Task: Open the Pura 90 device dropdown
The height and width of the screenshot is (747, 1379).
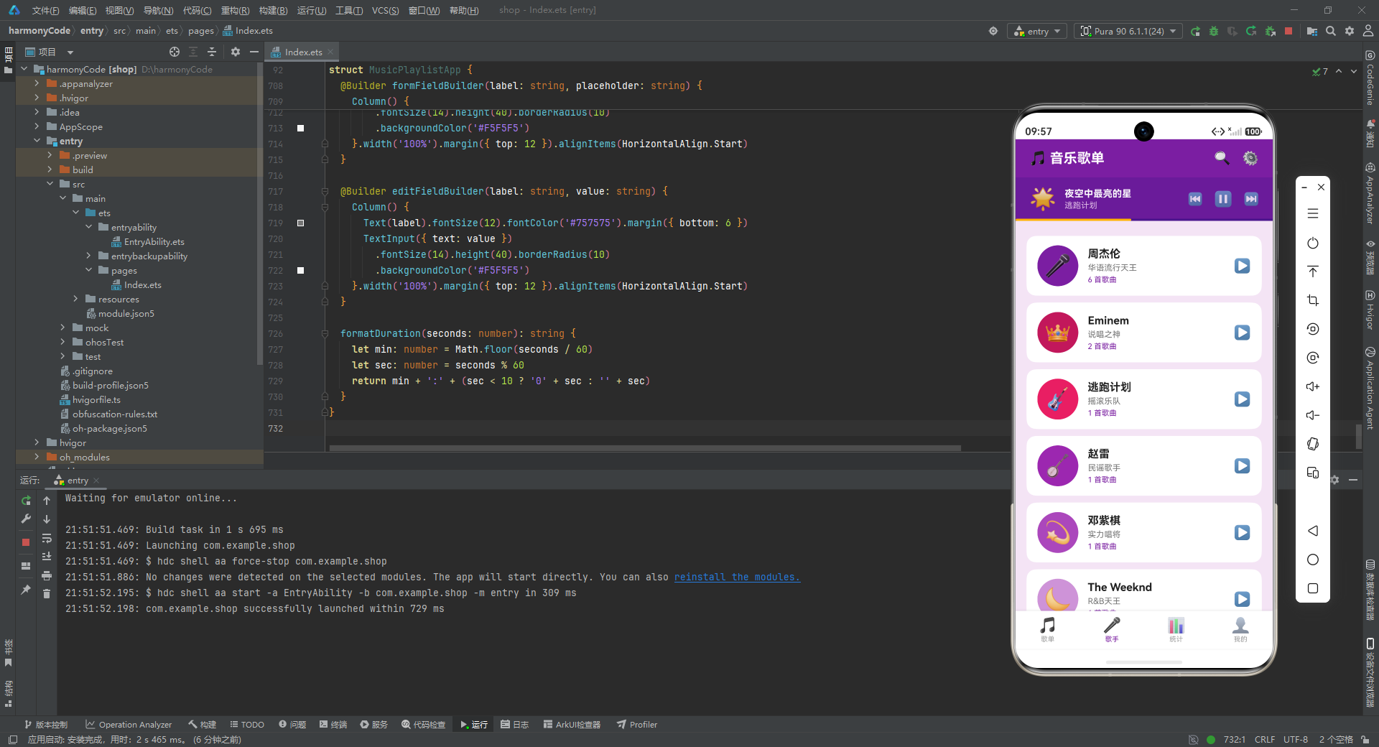Action: click(1128, 32)
